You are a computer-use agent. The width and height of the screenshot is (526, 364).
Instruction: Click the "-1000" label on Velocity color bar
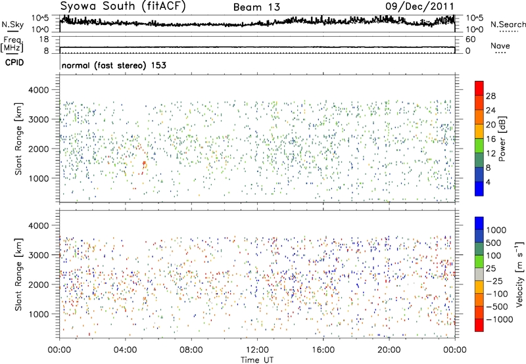(499, 319)
